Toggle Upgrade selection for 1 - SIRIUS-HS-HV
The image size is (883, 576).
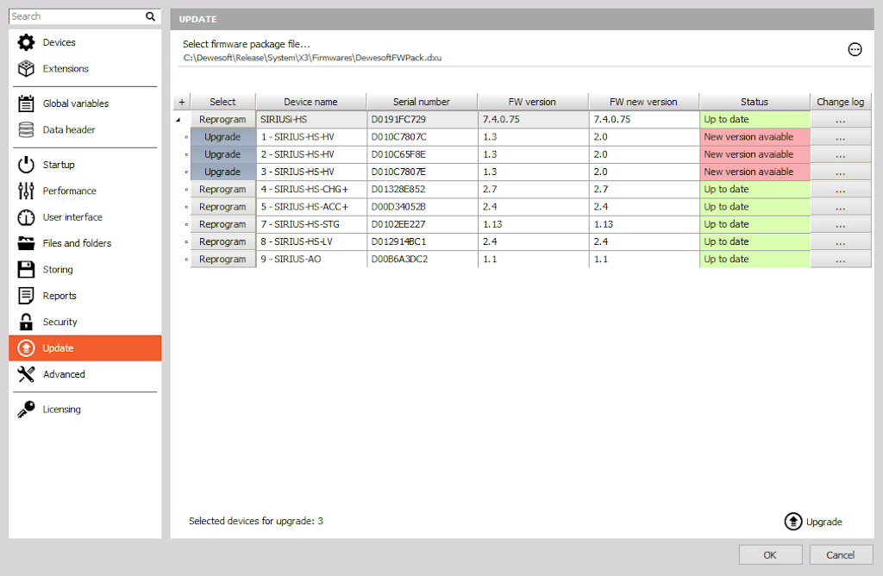[x=222, y=137]
